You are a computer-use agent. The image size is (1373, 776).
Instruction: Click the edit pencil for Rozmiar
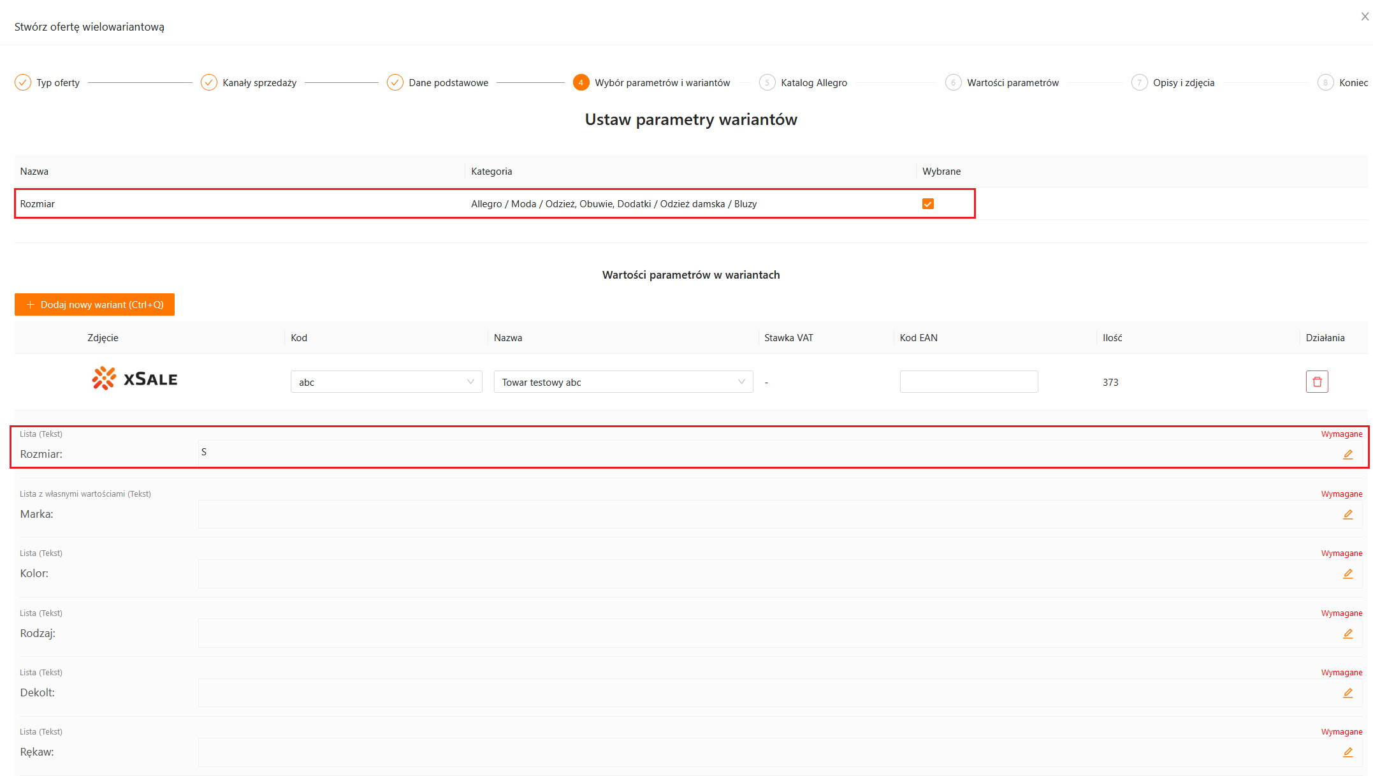pyautogui.click(x=1348, y=455)
